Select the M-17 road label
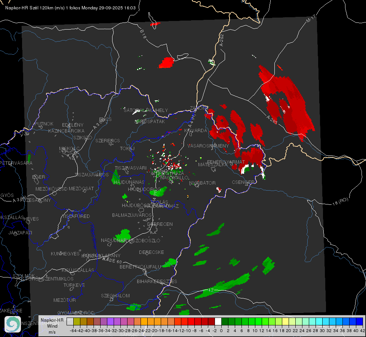The height and width of the screenshot is (337, 366). click(311, 18)
